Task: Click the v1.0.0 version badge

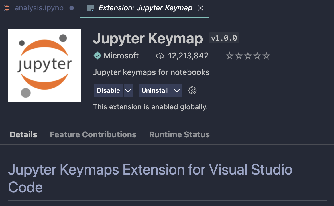Action: pyautogui.click(x=224, y=38)
